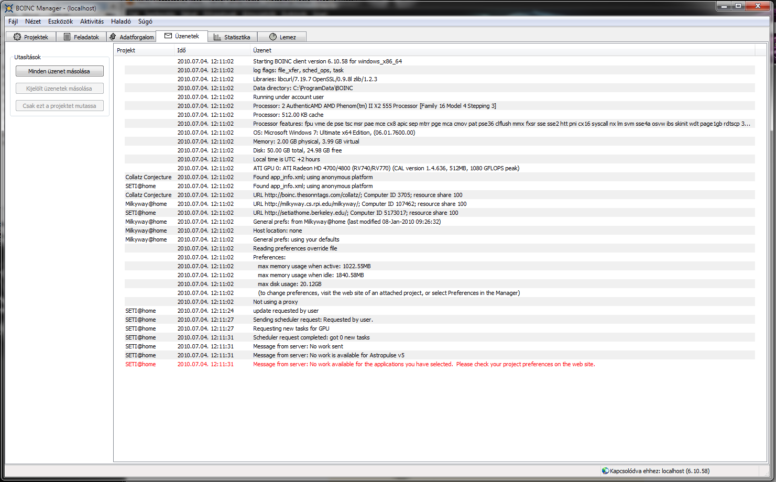Viewport: 776px width, 482px height.
Task: Click the connection status globe icon
Action: tap(606, 471)
